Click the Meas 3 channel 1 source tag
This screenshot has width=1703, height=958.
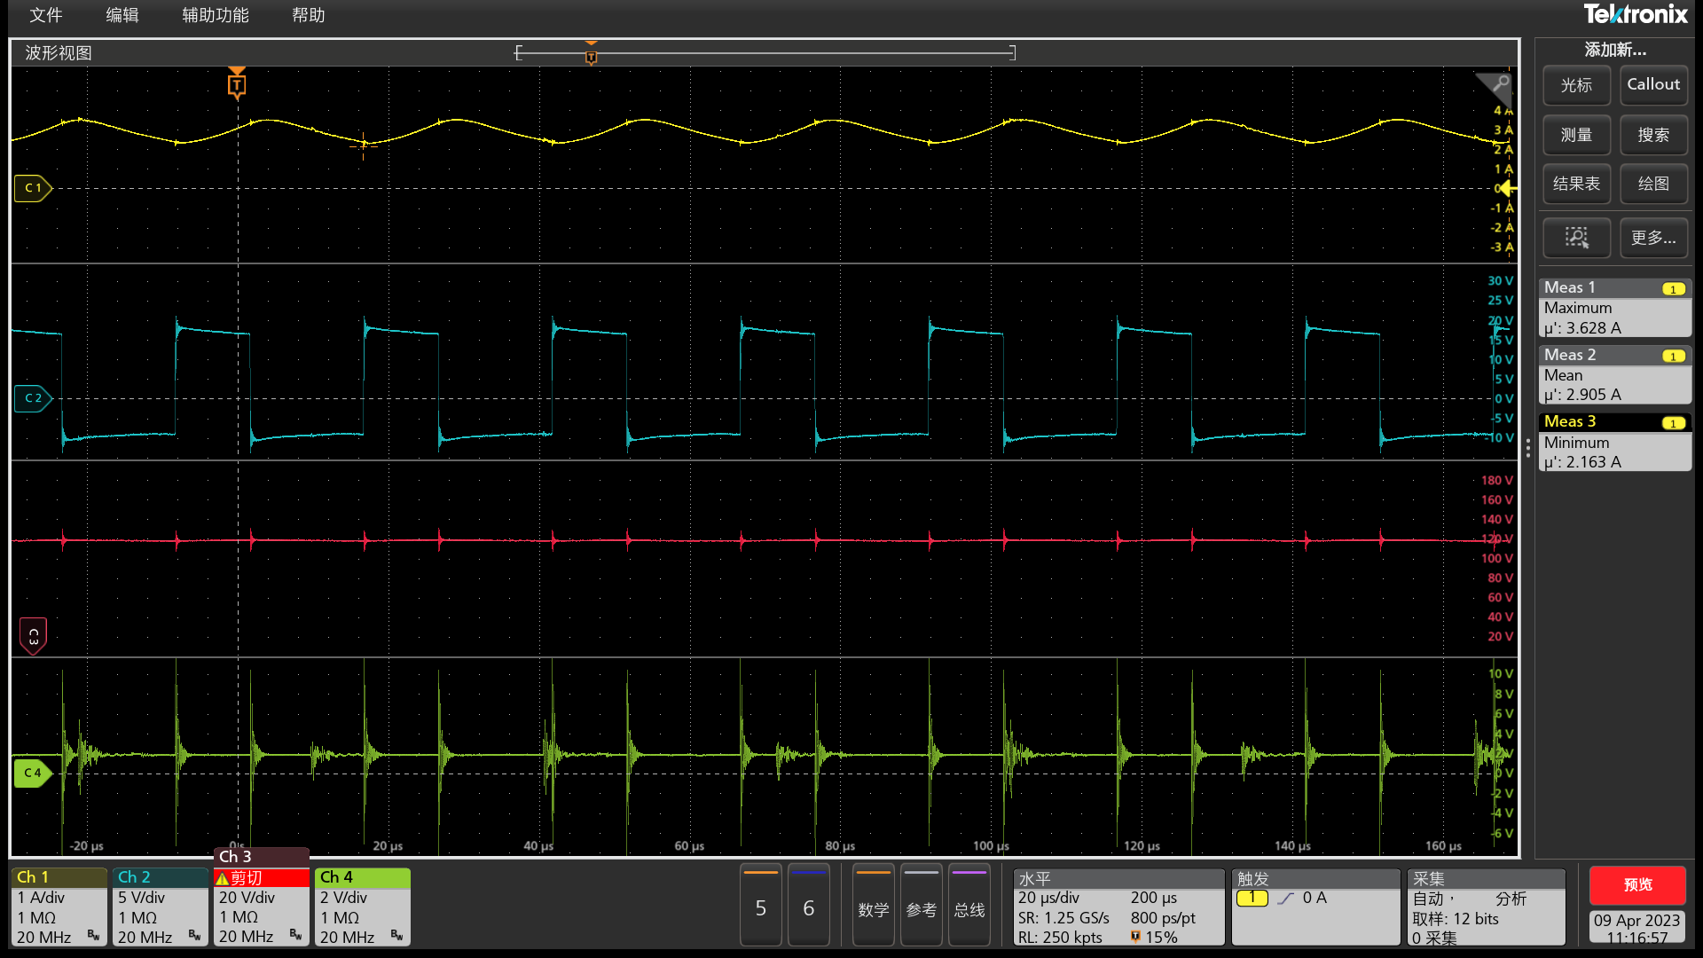(1674, 423)
